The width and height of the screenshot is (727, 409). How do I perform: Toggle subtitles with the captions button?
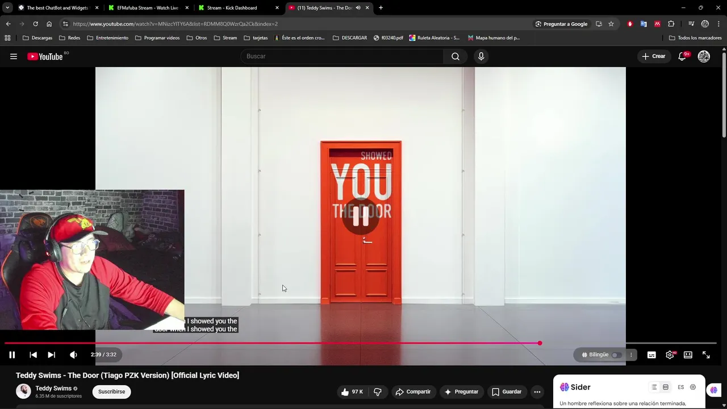coord(651,354)
